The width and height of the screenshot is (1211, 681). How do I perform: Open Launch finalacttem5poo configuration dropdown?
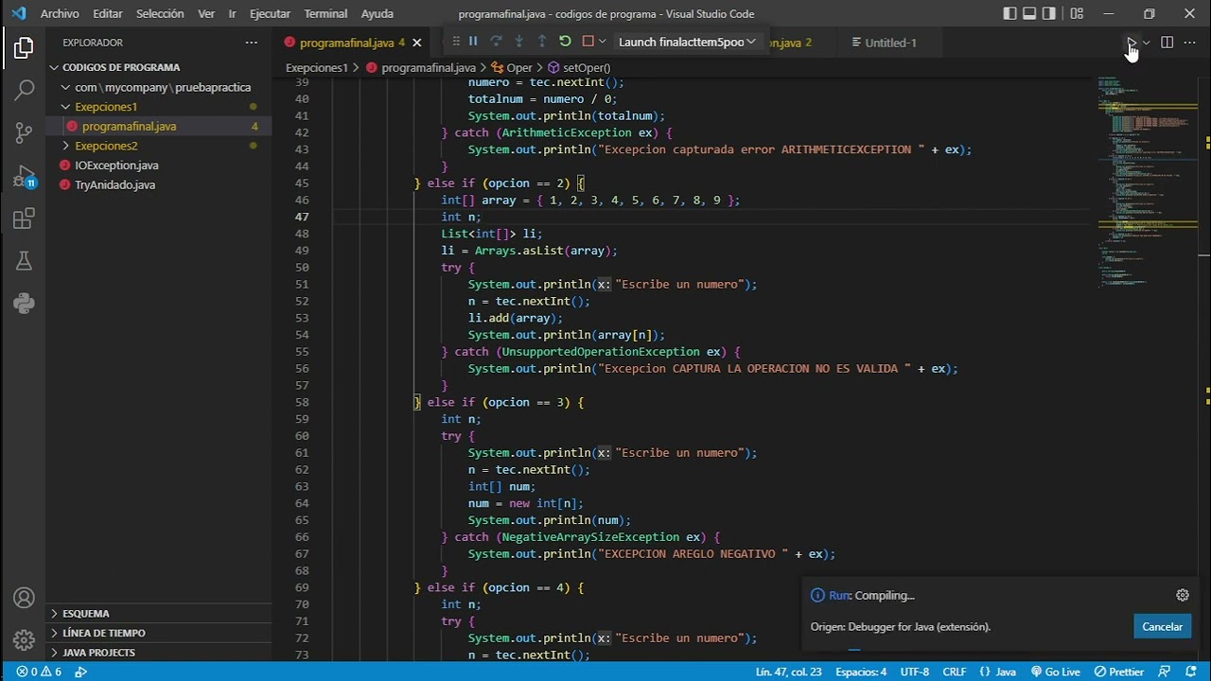(x=687, y=42)
